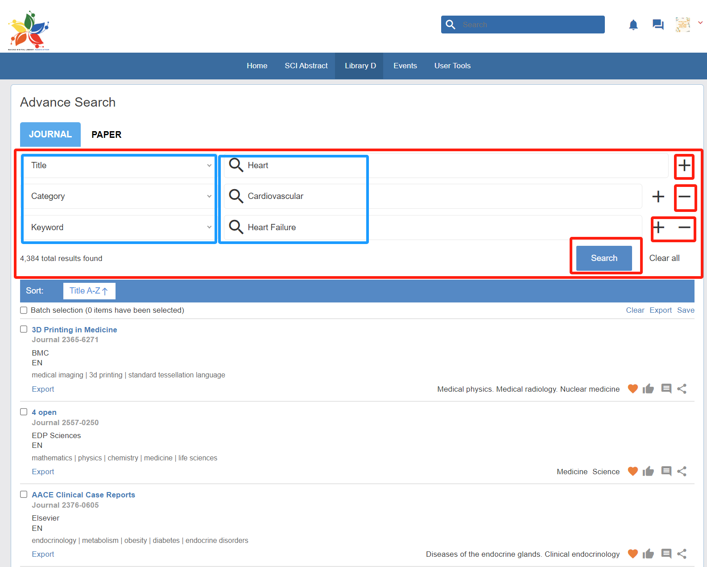Screen dimensions: 707x567
Task: Open the chat messages icon
Action: [657, 25]
